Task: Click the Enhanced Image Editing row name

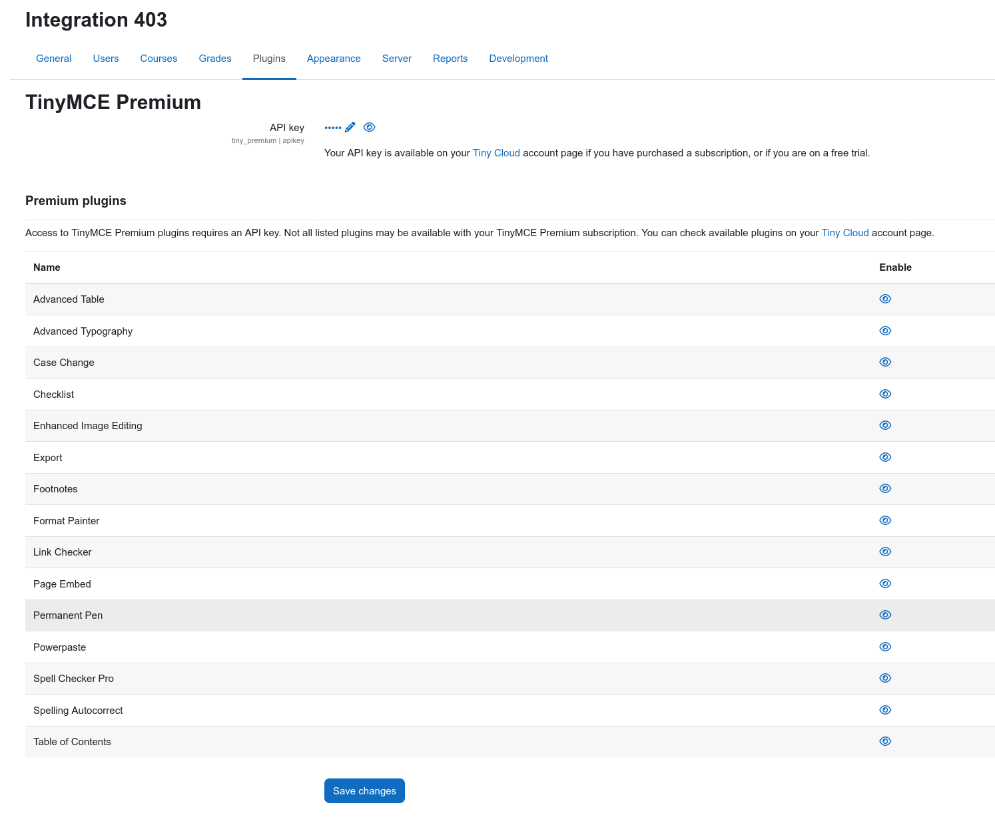Action: pyautogui.click(x=88, y=426)
